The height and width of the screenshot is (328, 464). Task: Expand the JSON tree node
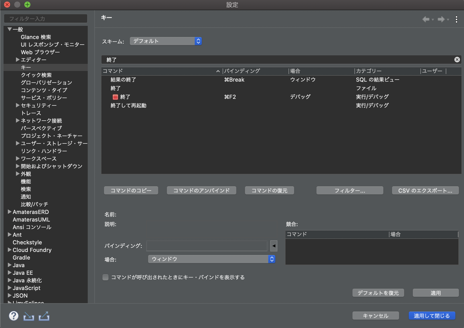(x=10, y=295)
